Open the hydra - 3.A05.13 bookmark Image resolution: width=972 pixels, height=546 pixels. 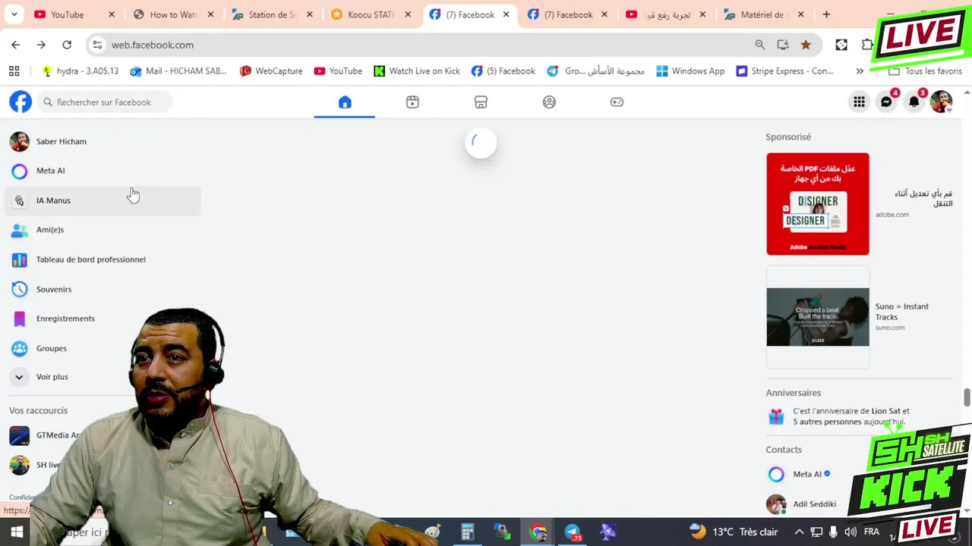80,71
